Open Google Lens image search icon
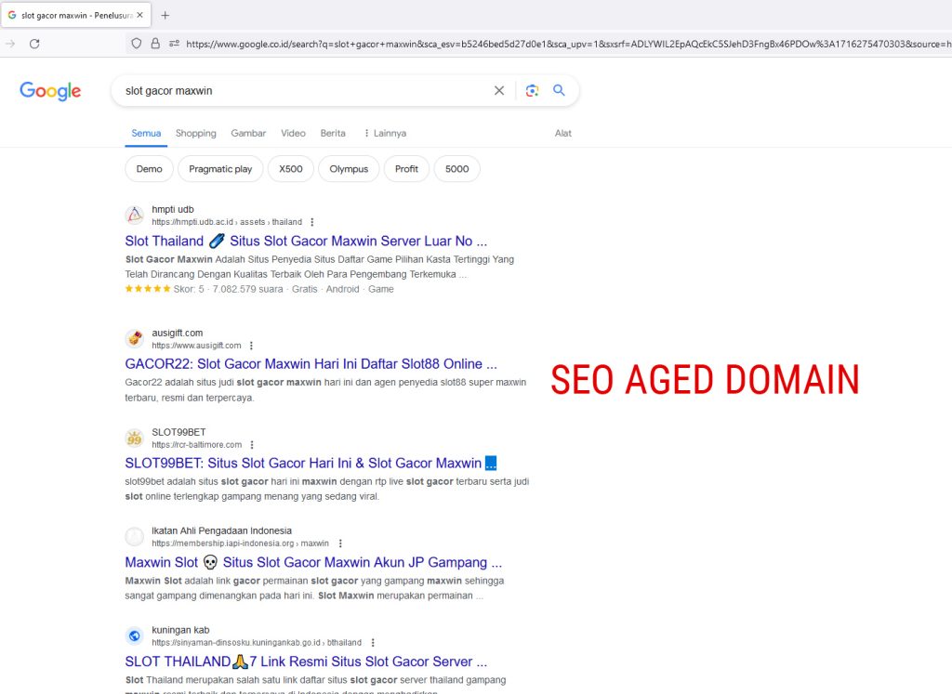The image size is (952, 694). 533,90
